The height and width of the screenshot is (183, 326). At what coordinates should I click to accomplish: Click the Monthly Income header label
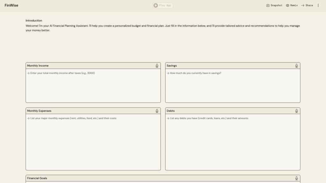[x=38, y=66]
